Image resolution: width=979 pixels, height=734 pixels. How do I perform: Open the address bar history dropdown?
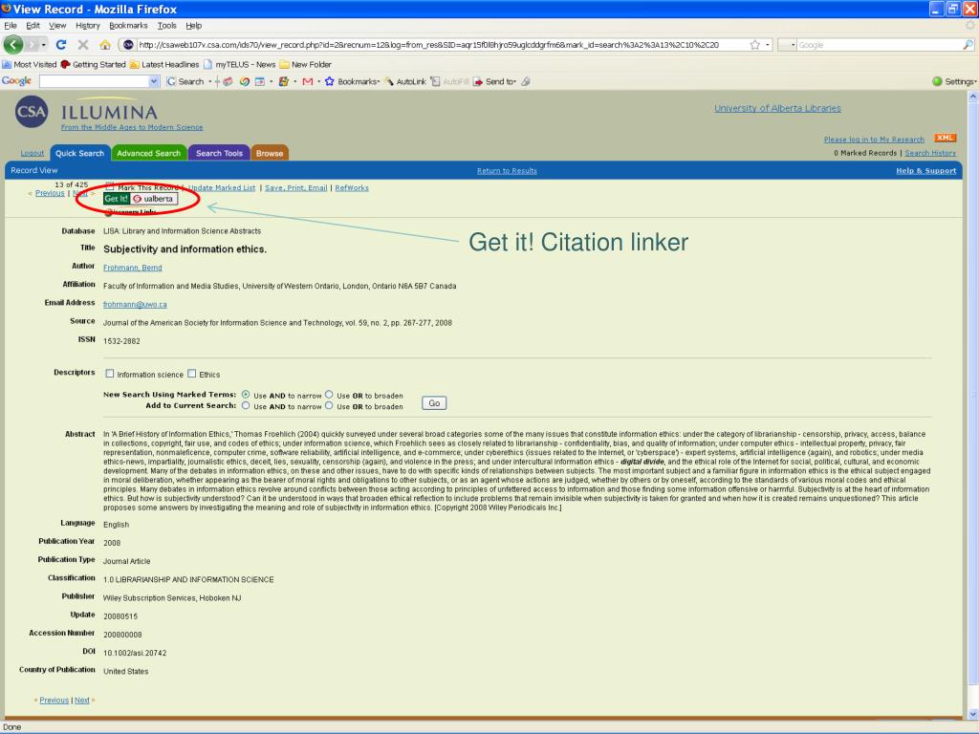[x=768, y=45]
